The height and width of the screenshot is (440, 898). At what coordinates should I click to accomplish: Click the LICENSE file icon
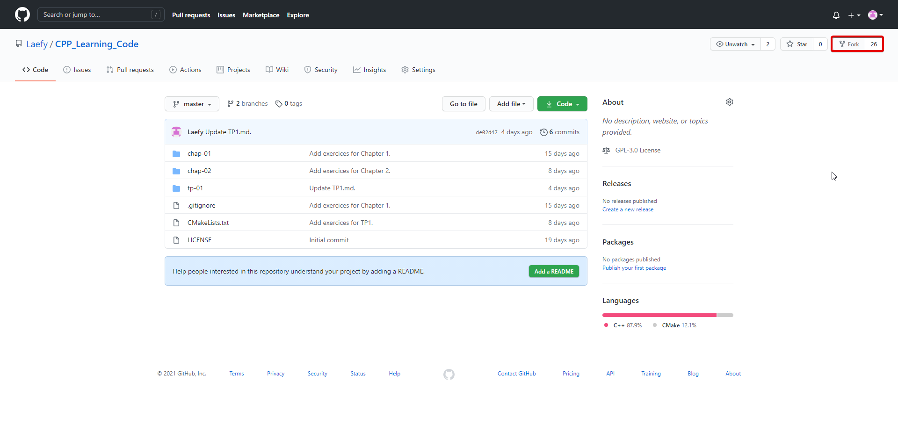tap(176, 240)
